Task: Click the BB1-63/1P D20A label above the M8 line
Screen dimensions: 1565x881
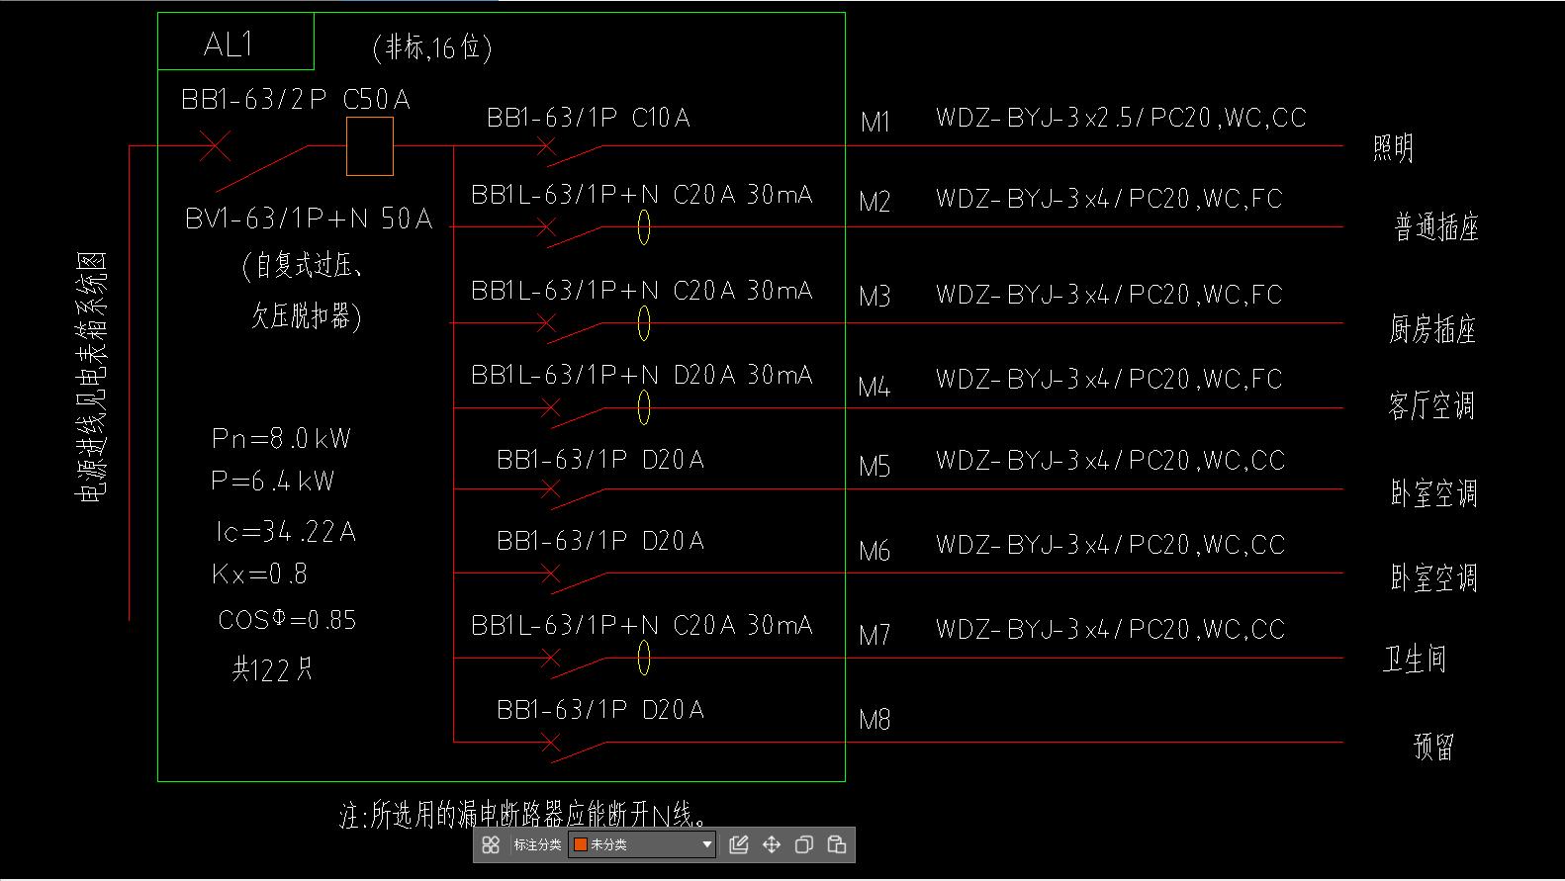Action: click(x=600, y=710)
